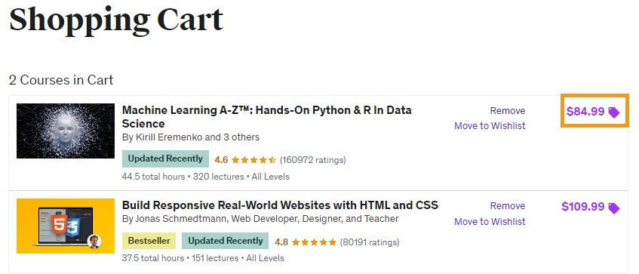Open Machine Learning A-Z course title
639x274 pixels.
pyautogui.click(x=266, y=116)
